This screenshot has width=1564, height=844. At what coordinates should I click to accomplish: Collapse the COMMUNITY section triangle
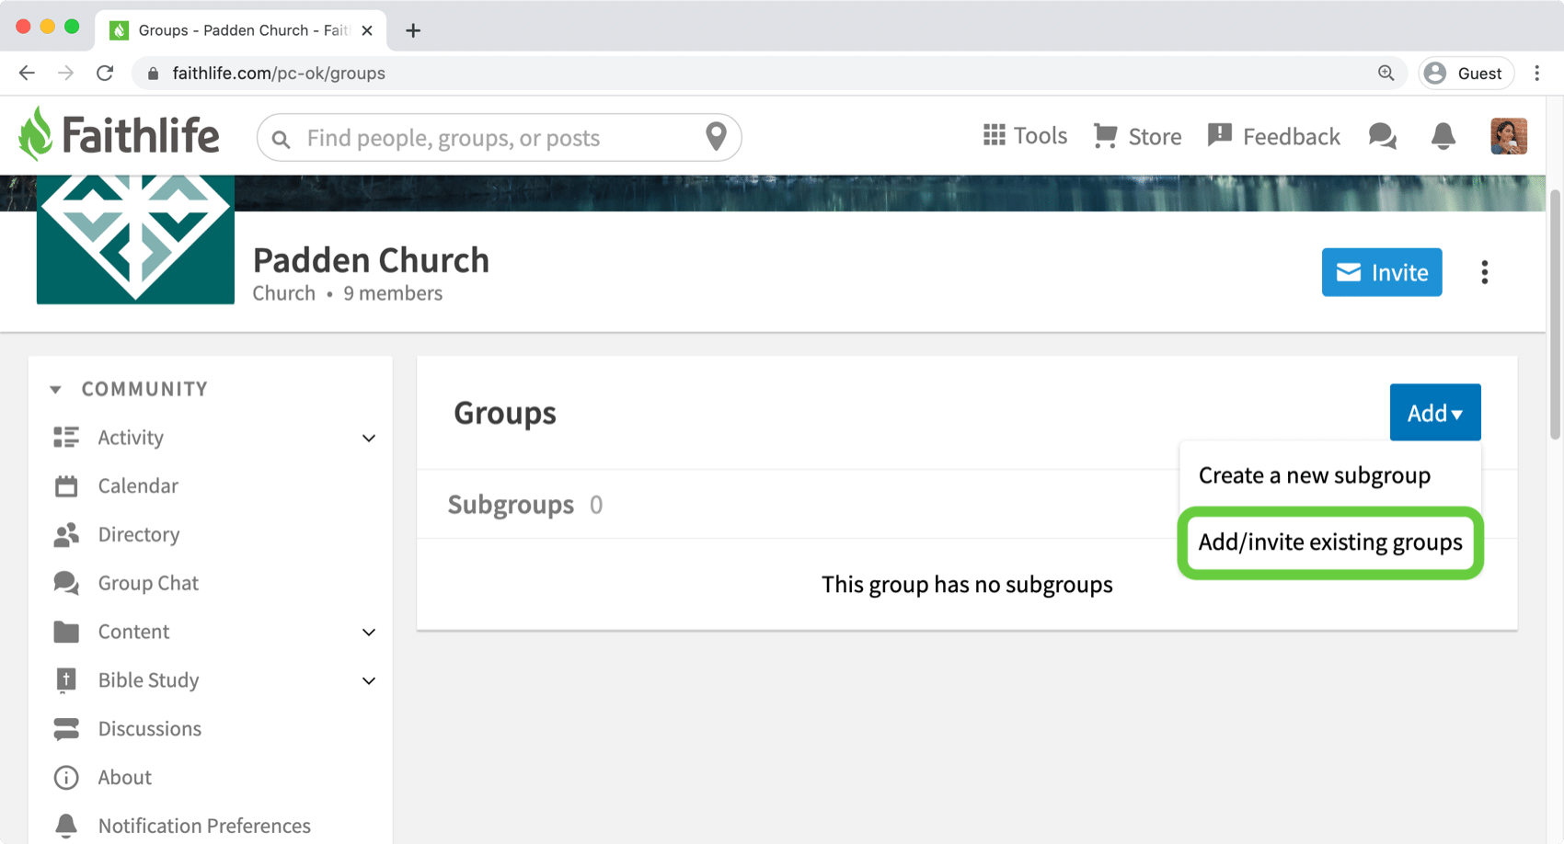[x=55, y=389]
